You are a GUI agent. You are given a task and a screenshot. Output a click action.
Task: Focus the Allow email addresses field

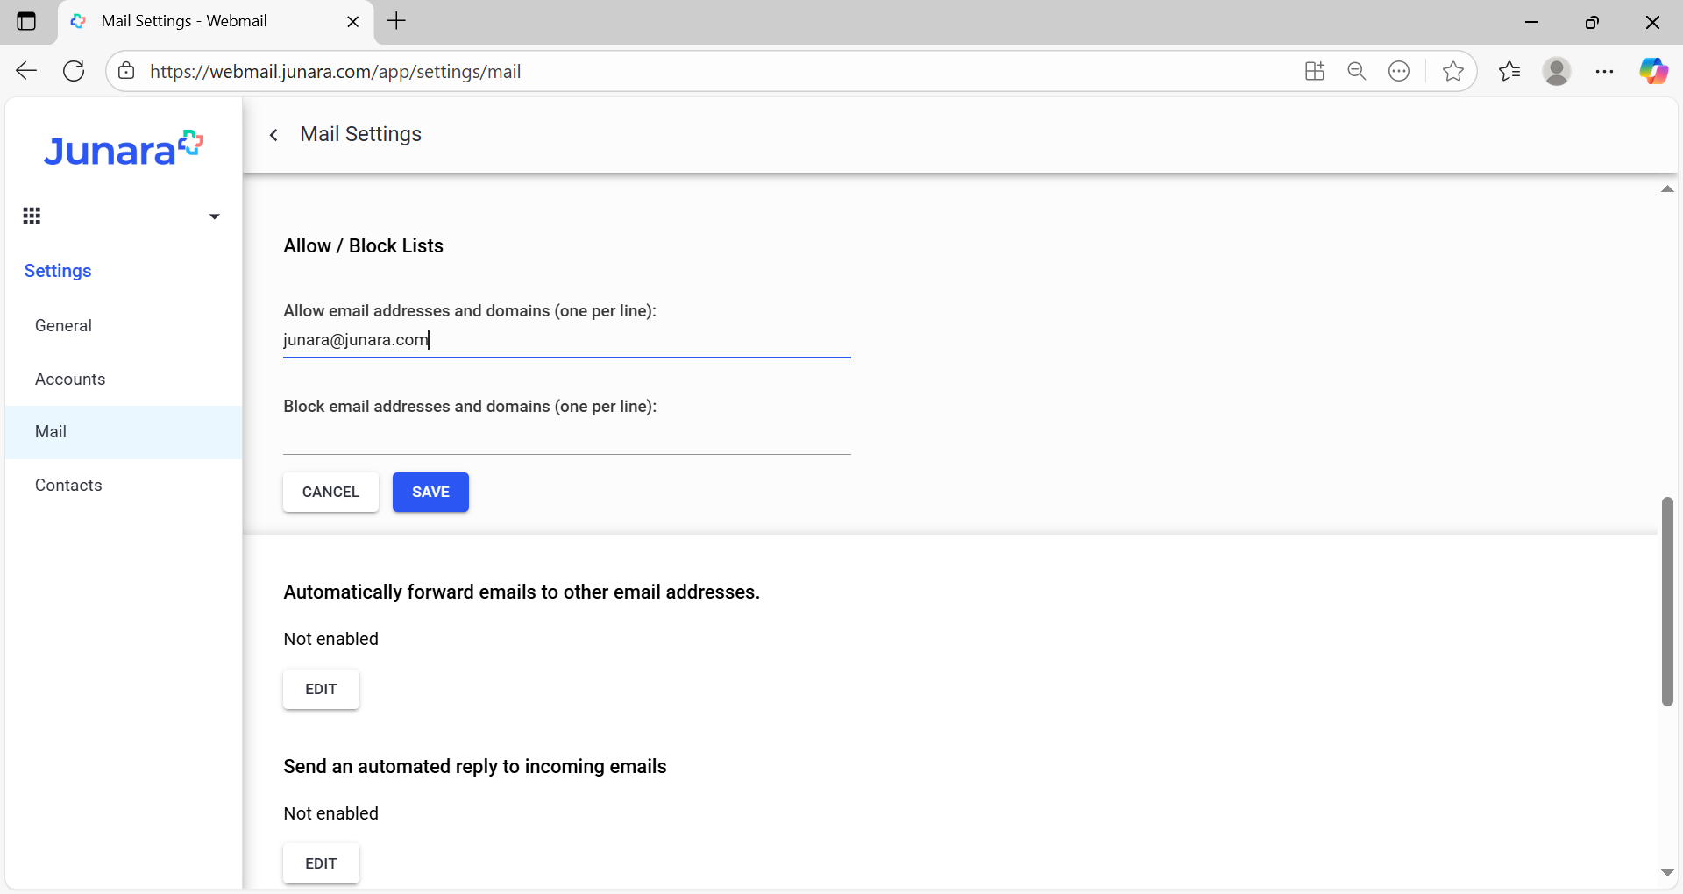(x=567, y=340)
